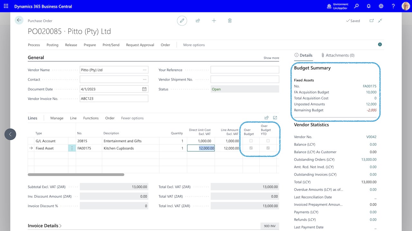Viewport: 412px width, 231px height.
Task: Open Remaining Budget value -2,000
Action: [371, 110]
